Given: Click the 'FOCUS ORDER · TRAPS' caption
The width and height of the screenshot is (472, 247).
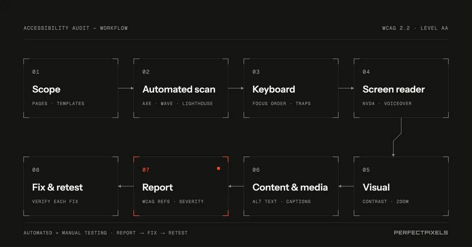Looking at the screenshot, I should point(282,104).
